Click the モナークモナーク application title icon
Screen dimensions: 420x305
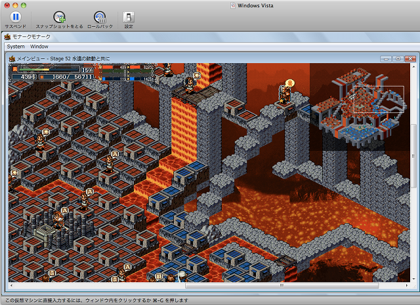point(7,37)
